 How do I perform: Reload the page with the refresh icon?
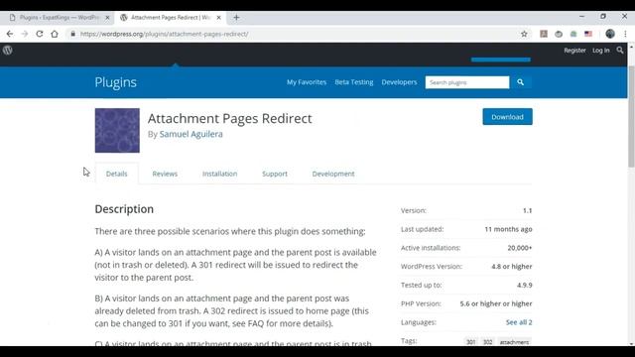pyautogui.click(x=40, y=34)
